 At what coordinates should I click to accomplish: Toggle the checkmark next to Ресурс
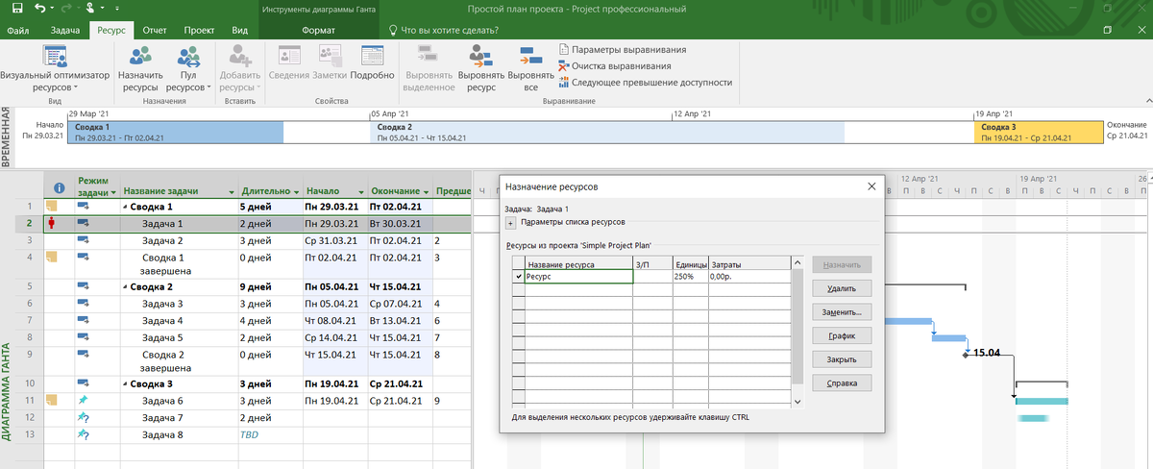tap(519, 277)
